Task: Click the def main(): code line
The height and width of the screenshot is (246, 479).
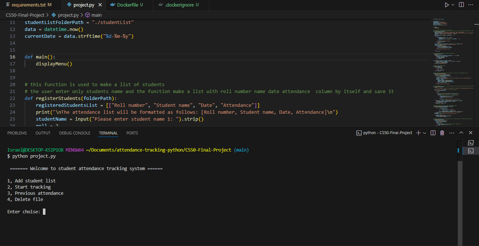Action: point(40,57)
